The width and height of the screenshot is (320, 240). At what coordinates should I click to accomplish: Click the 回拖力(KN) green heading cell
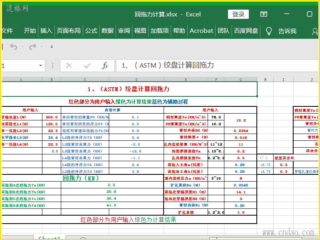pos(83,178)
